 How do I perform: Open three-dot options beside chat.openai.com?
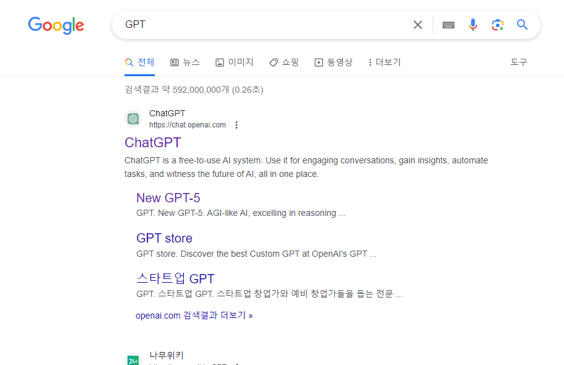click(x=236, y=125)
